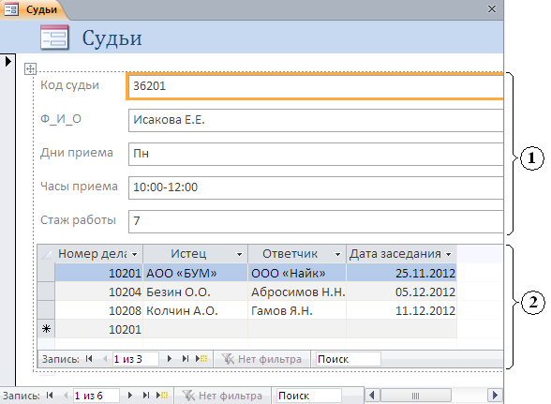Click the horizontal scrollbar right arrow

click(495, 396)
